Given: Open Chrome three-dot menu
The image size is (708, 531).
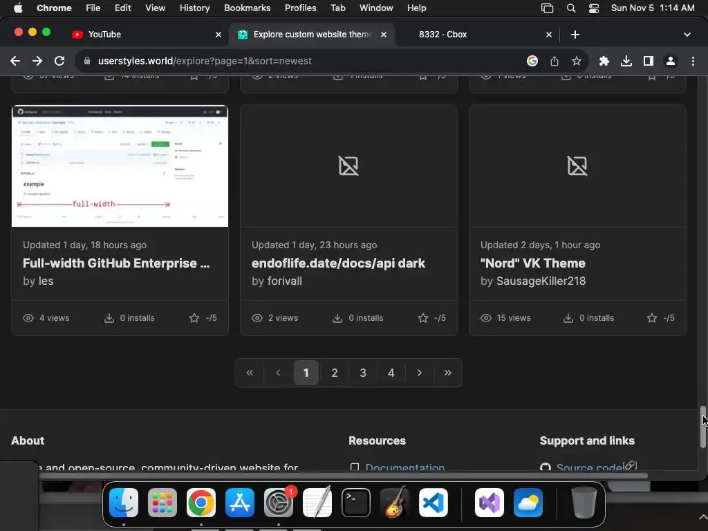Looking at the screenshot, I should pyautogui.click(x=693, y=61).
